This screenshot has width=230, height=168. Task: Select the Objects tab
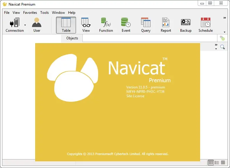pos(72,38)
